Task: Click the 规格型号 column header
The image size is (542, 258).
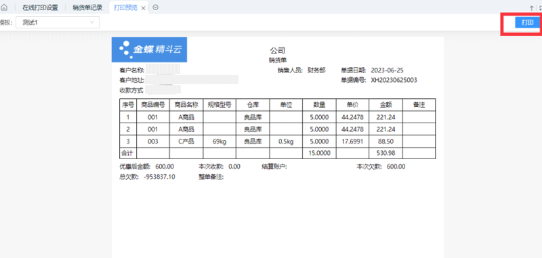Action: click(x=220, y=105)
